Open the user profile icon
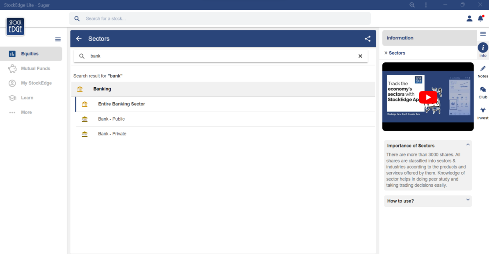Viewport: 489px width, 254px height. coord(469,18)
